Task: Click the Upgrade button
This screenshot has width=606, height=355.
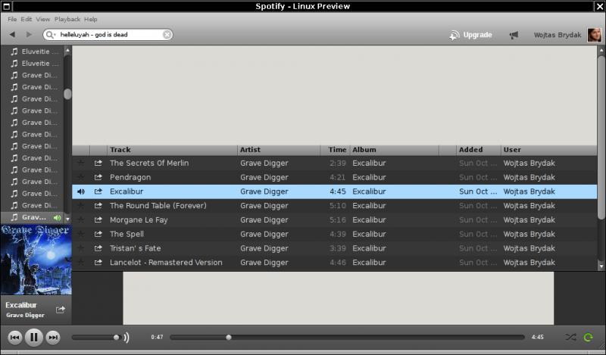Action: (470, 35)
